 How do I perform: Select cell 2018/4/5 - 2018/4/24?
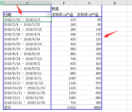click(x=27, y=39)
